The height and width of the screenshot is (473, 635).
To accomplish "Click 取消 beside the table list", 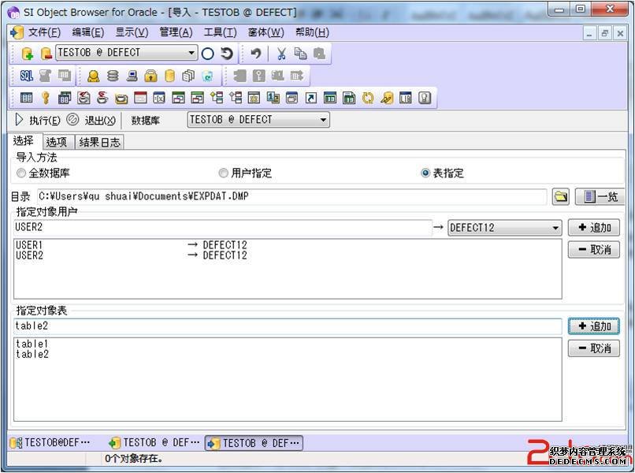I will (593, 348).
